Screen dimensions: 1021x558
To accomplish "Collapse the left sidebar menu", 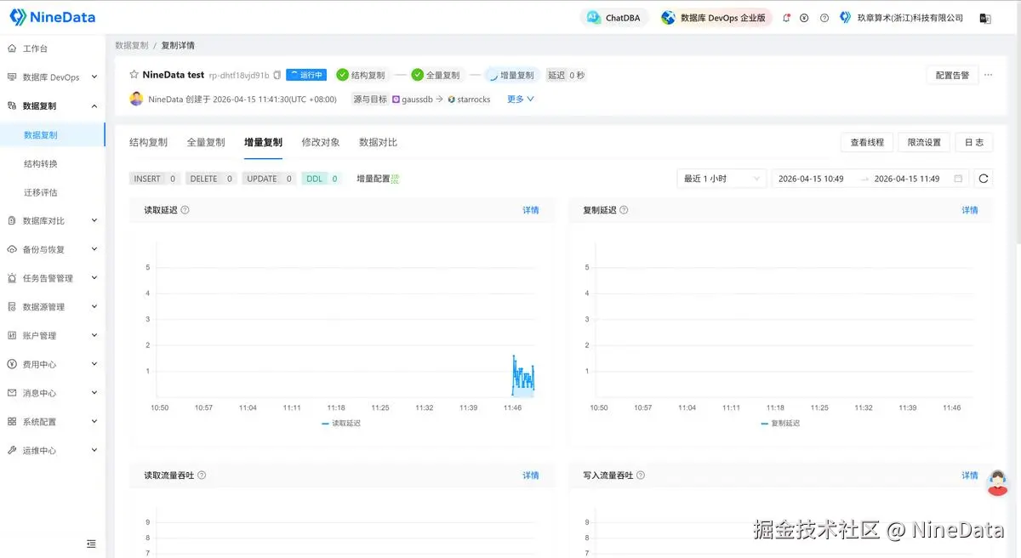I will [91, 544].
